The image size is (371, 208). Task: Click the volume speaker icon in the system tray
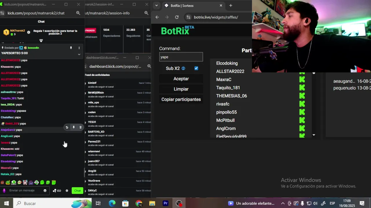315,203
